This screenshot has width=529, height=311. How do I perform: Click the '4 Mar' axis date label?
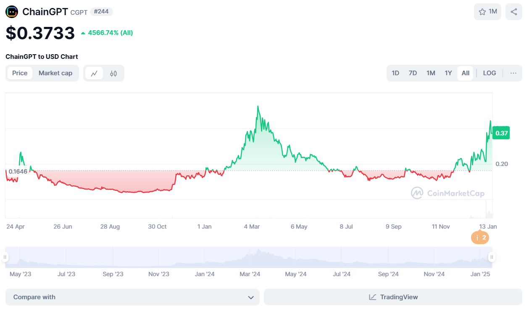pyautogui.click(x=252, y=227)
